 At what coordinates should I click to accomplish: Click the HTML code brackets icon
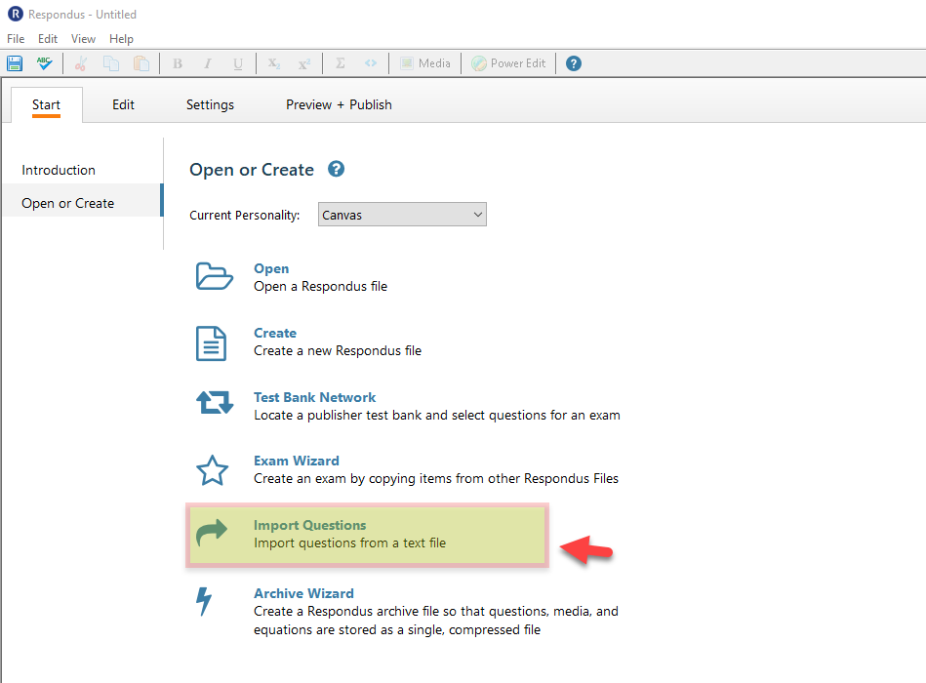pos(370,63)
